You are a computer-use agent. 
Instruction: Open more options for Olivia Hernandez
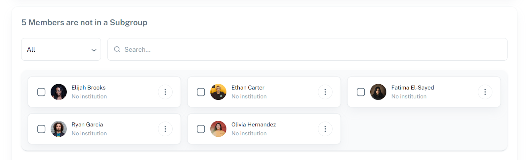325,129
